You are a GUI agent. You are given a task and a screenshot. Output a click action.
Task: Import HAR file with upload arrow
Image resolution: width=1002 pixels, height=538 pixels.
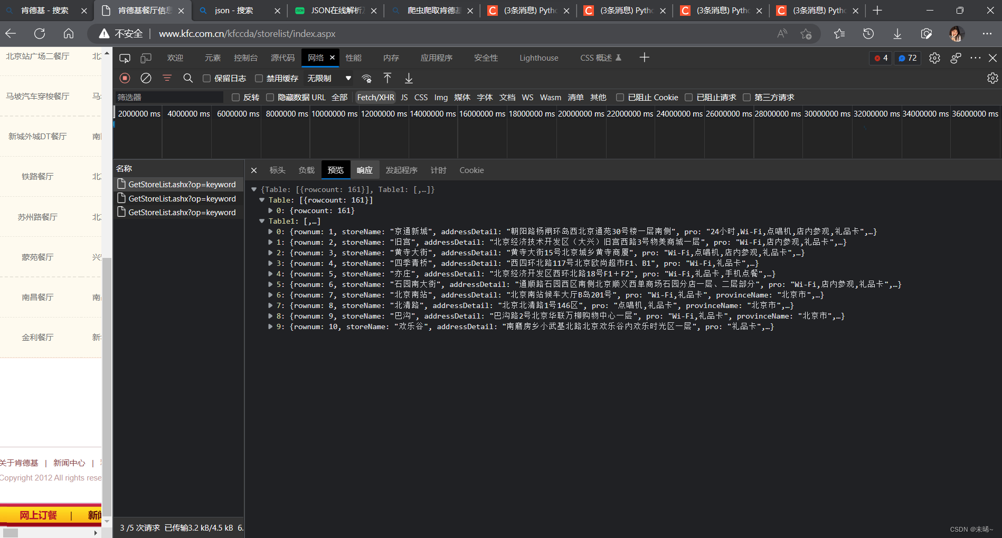point(387,78)
